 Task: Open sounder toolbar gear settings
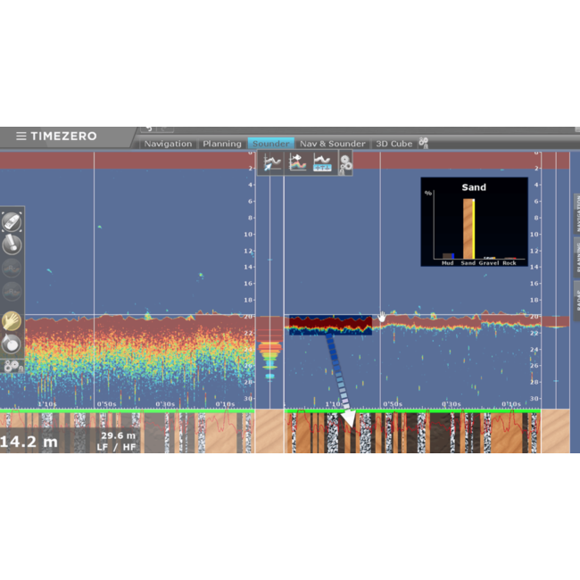[x=345, y=163]
